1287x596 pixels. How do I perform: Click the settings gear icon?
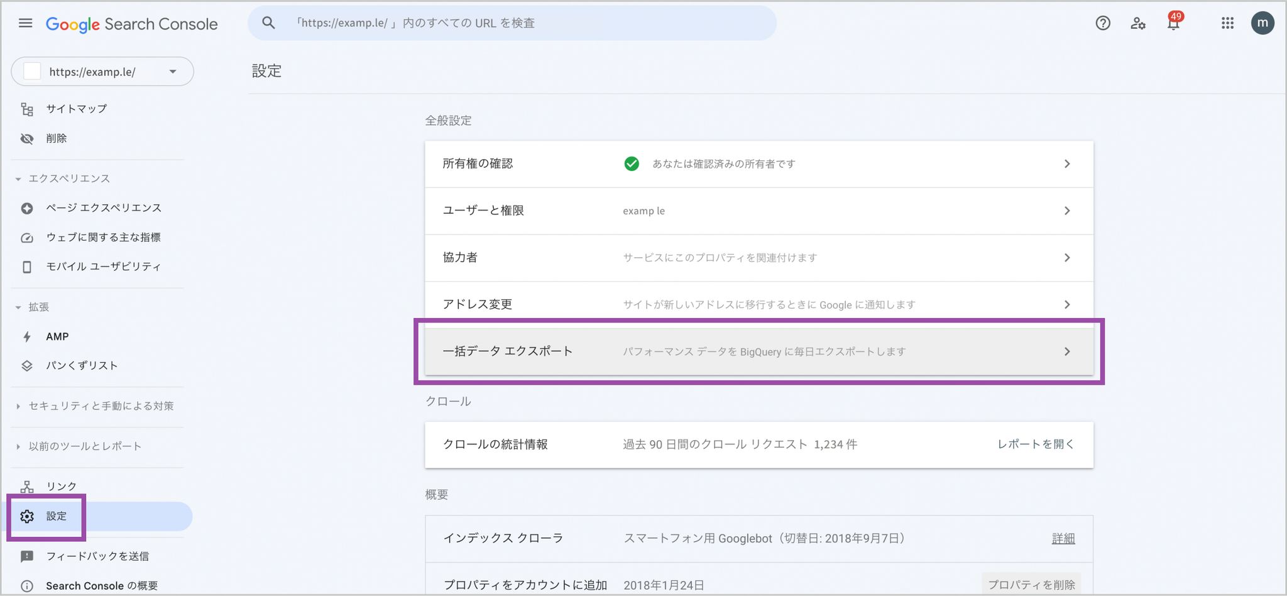click(27, 516)
